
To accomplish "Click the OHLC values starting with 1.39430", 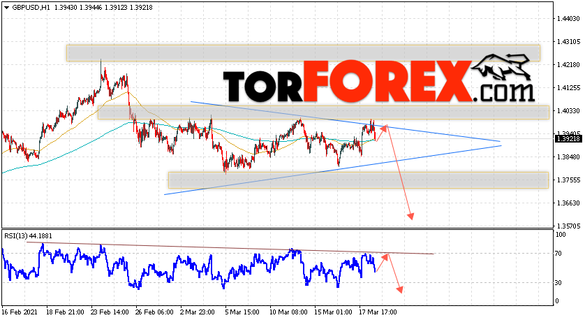I will 103,8.
